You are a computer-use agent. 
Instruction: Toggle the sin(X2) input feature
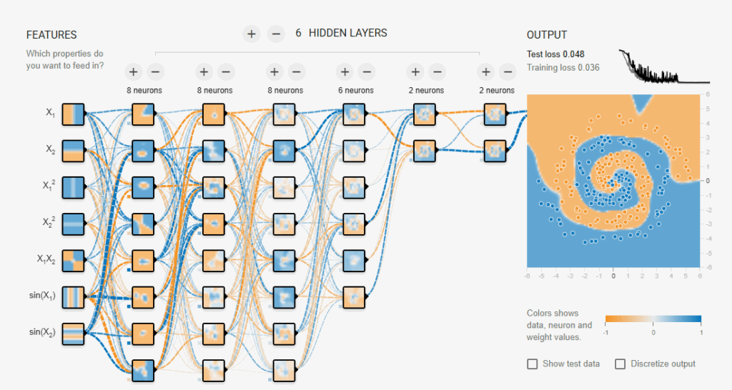tap(74, 334)
